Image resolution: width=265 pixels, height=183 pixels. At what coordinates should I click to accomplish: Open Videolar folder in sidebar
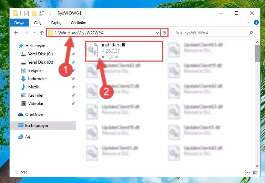click(32, 104)
